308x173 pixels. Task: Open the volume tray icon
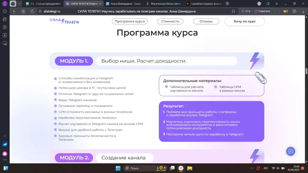(x=278, y=168)
